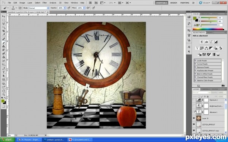Select the Quick Selection tool

[4, 27]
